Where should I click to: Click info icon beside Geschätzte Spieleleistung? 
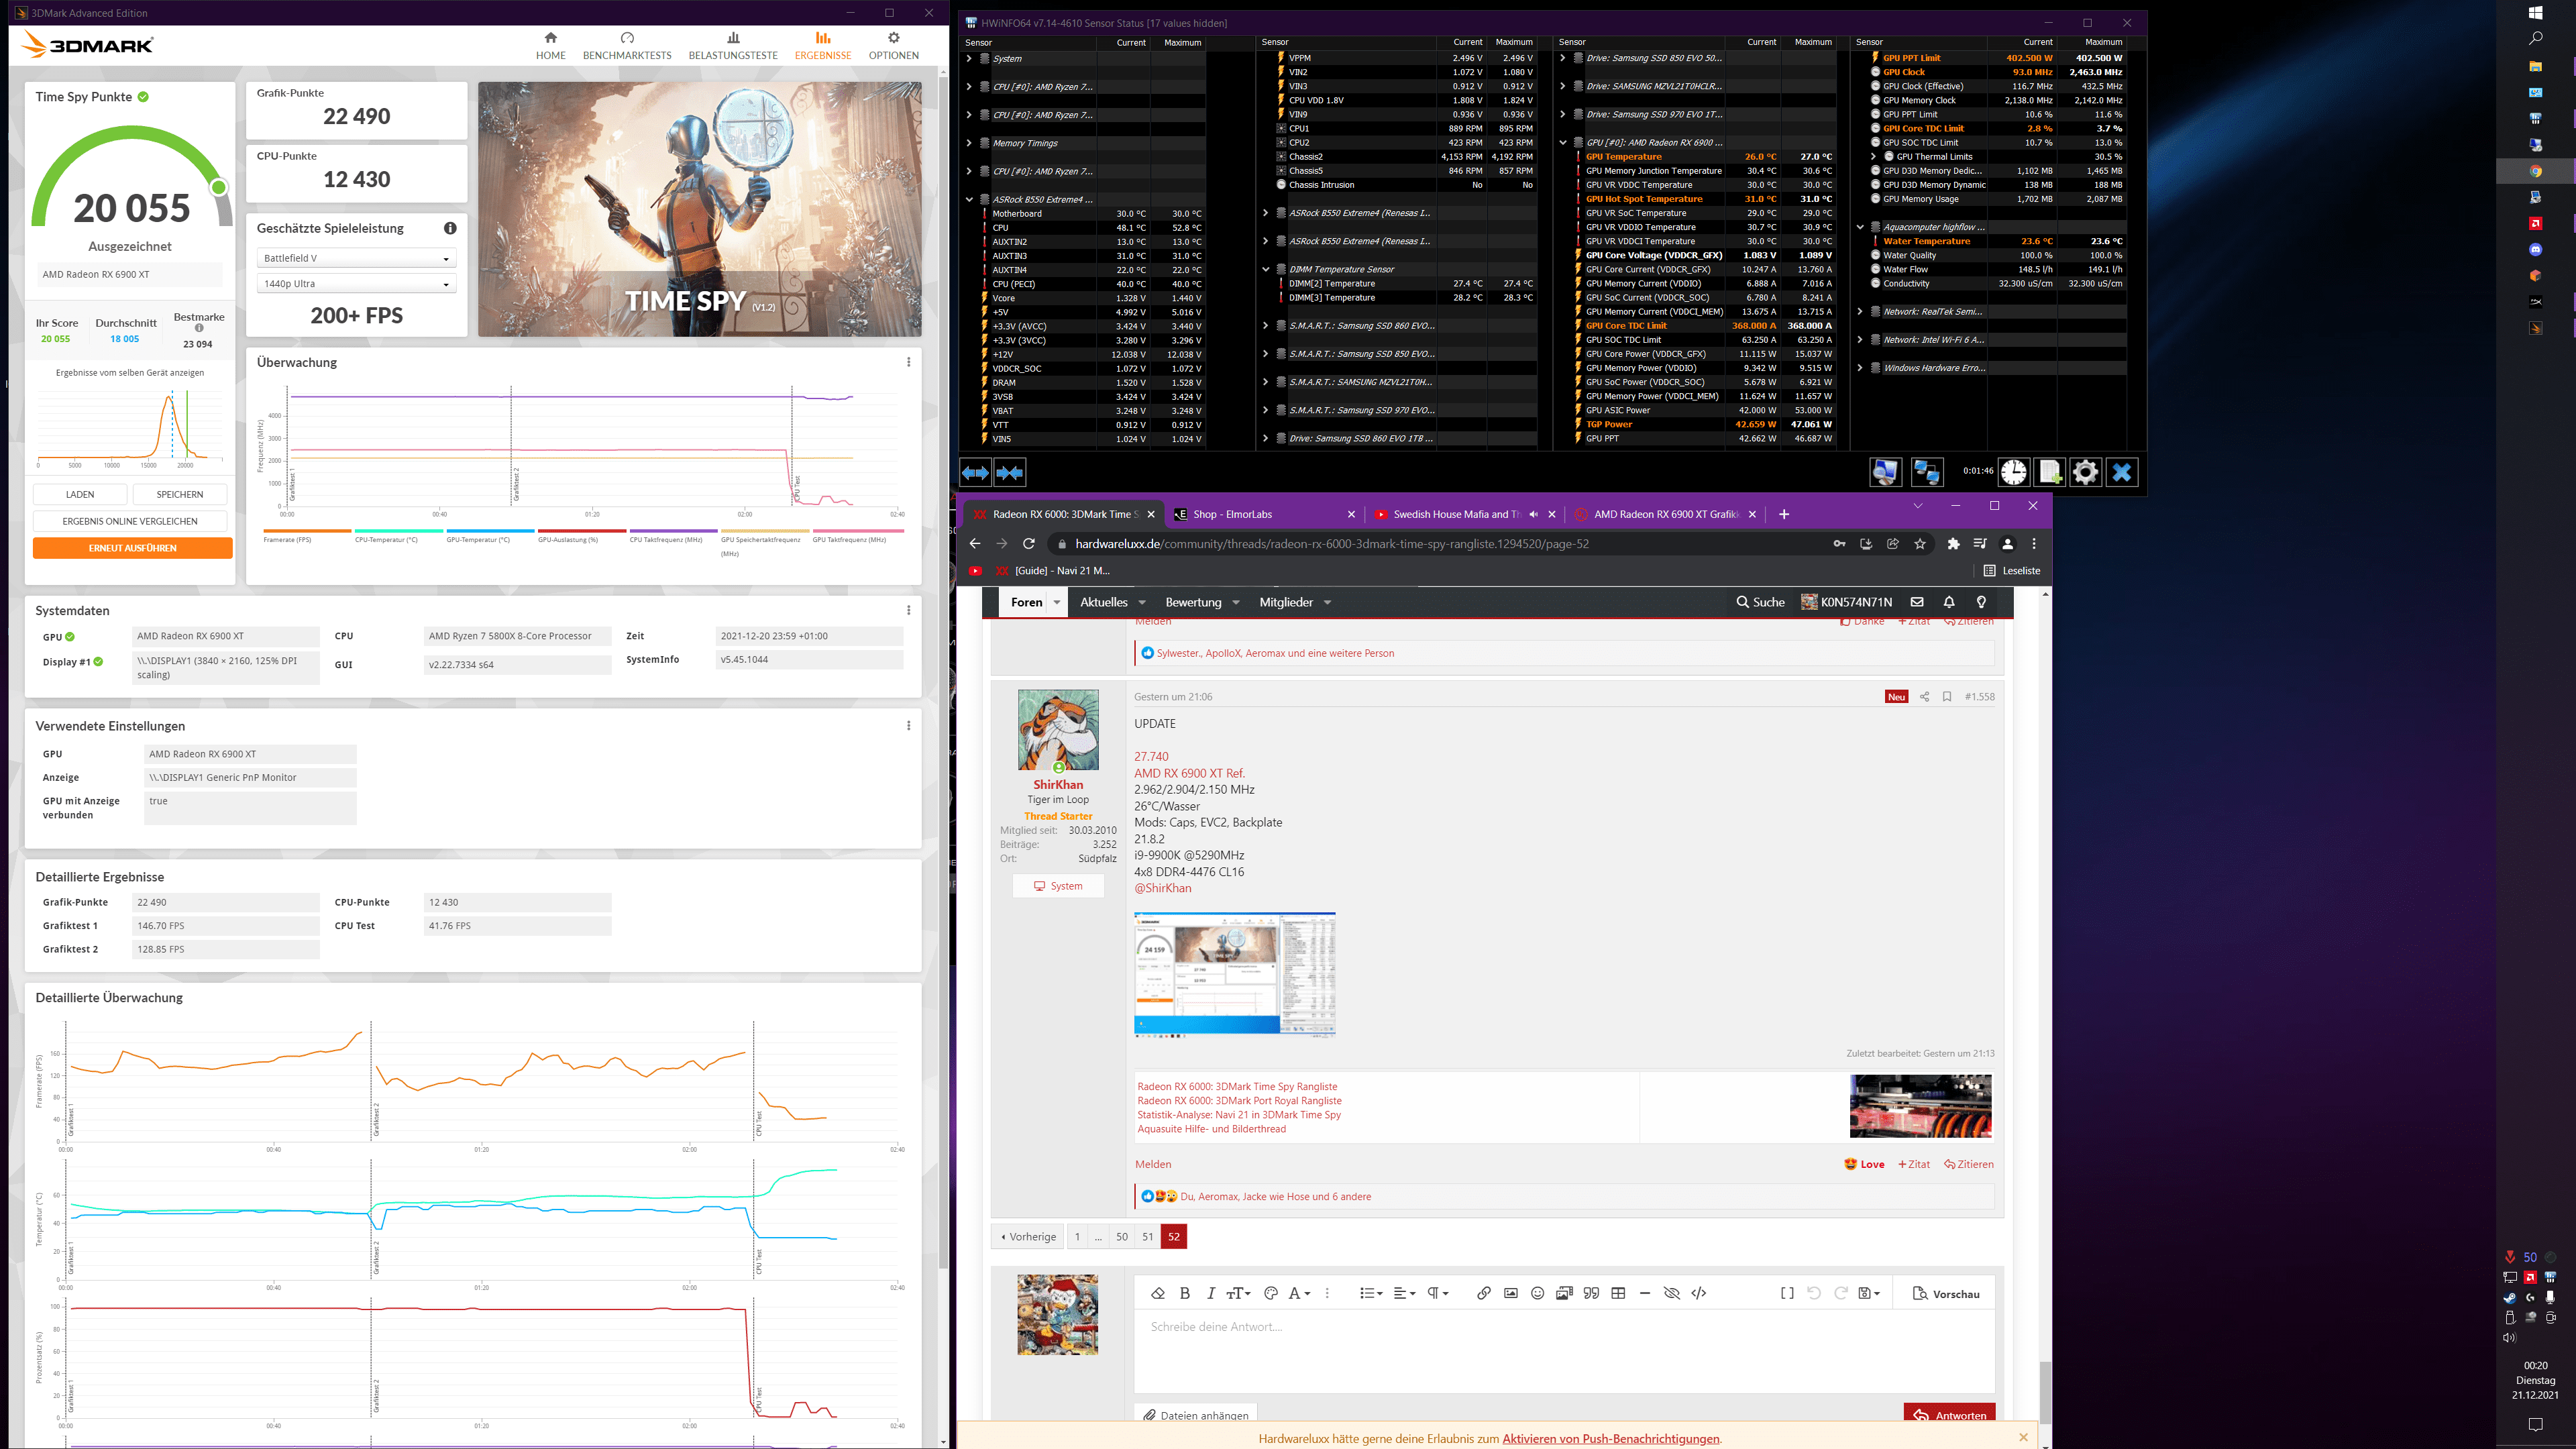pos(450,228)
